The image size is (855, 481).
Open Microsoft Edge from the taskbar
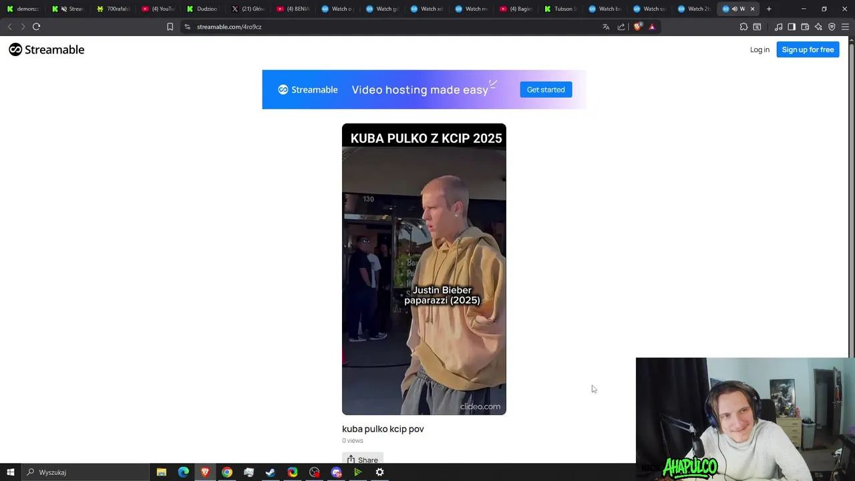pos(184,472)
